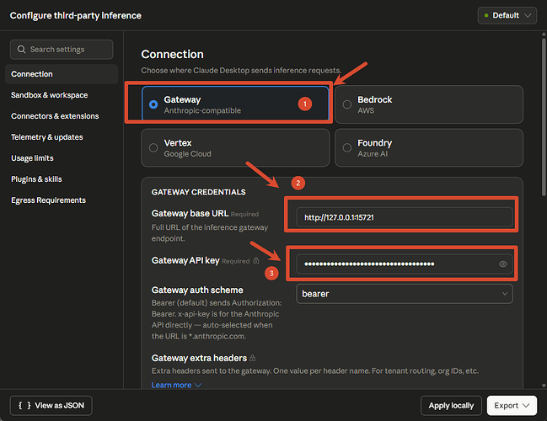Viewport: 547px width, 421px height.
Task: Click 'Configure third-party inference' title
Action: 76,16
